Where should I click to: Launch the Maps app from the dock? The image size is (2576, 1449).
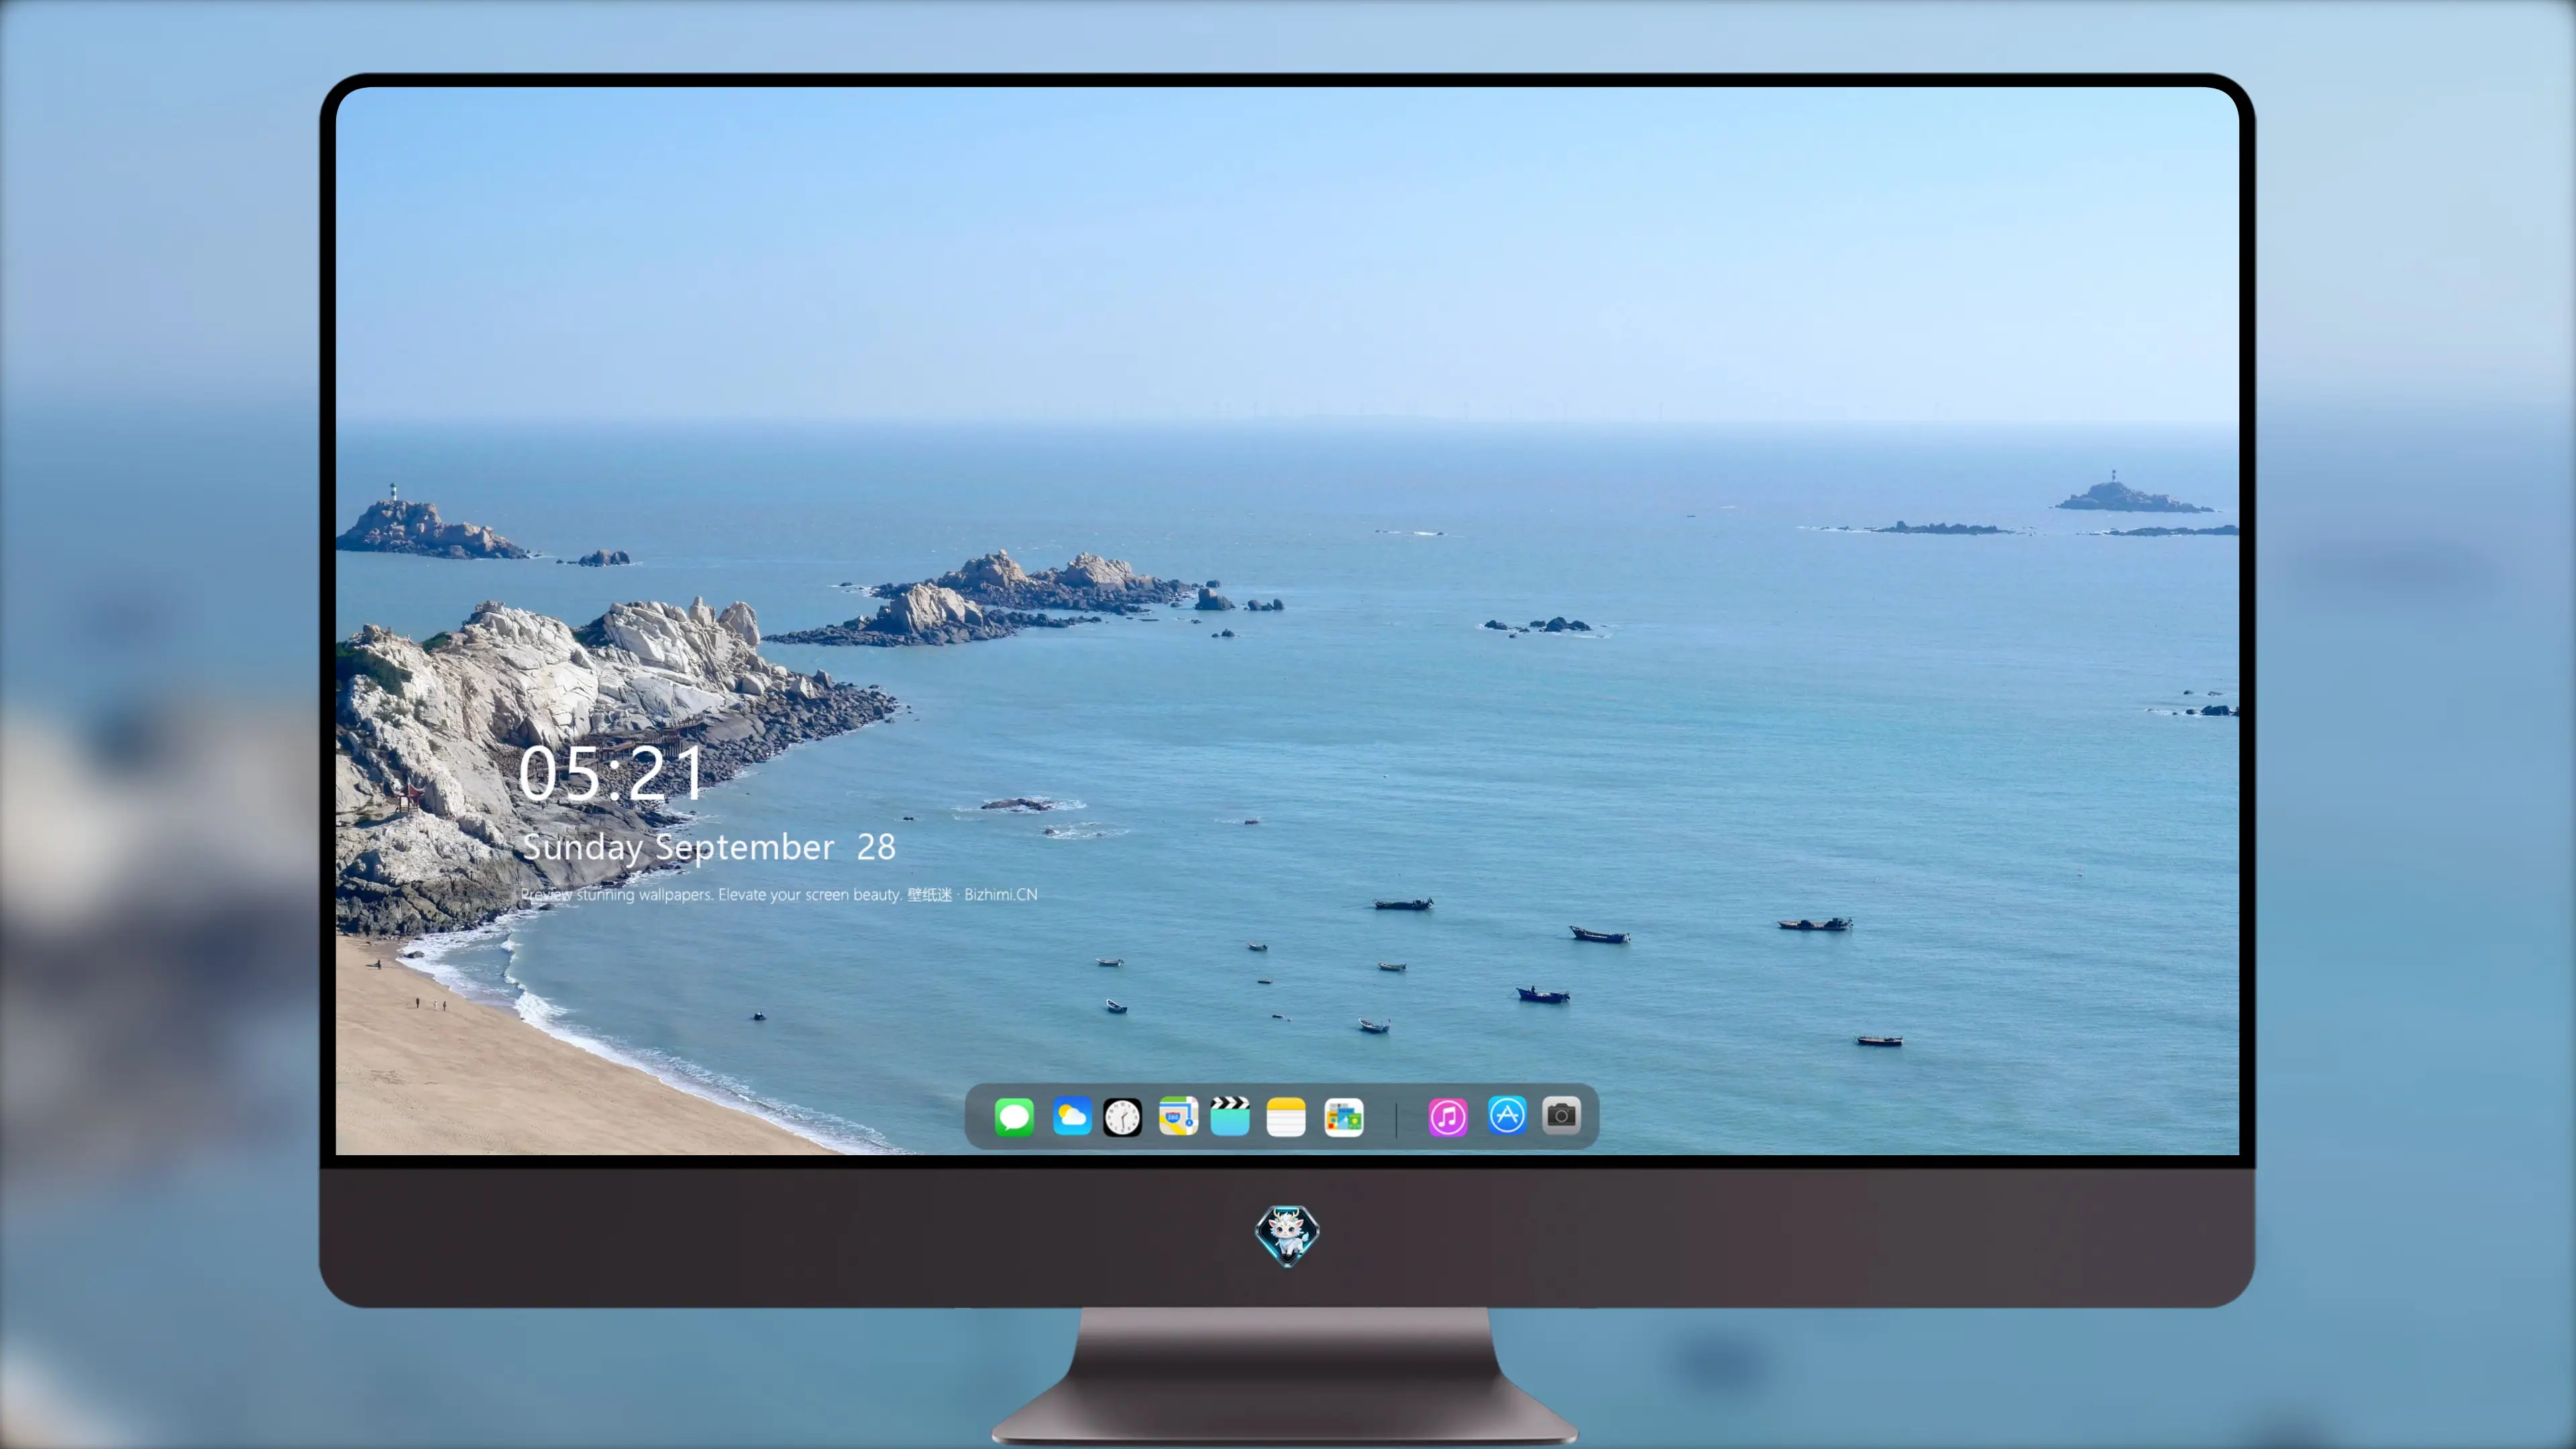click(x=1178, y=1116)
